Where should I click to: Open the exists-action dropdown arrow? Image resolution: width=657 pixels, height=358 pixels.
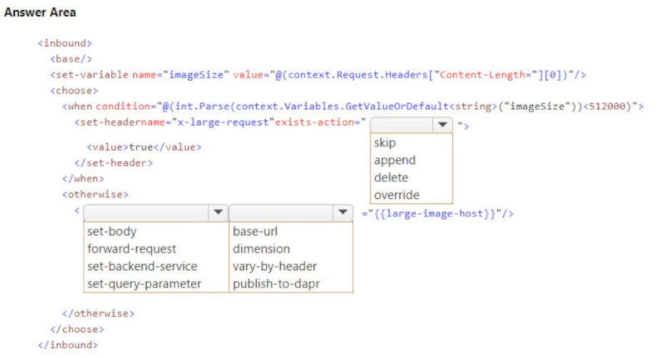click(442, 124)
